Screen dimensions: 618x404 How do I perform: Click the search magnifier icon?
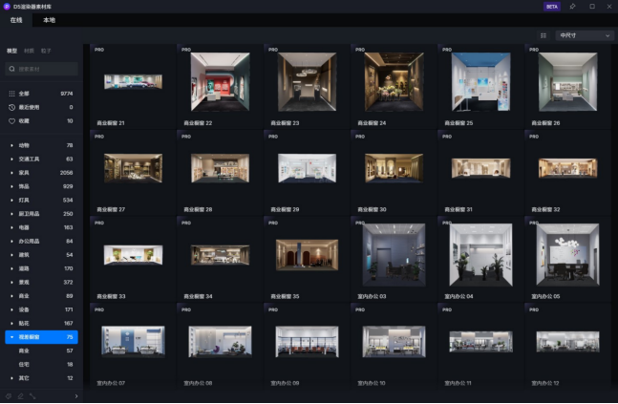point(11,70)
